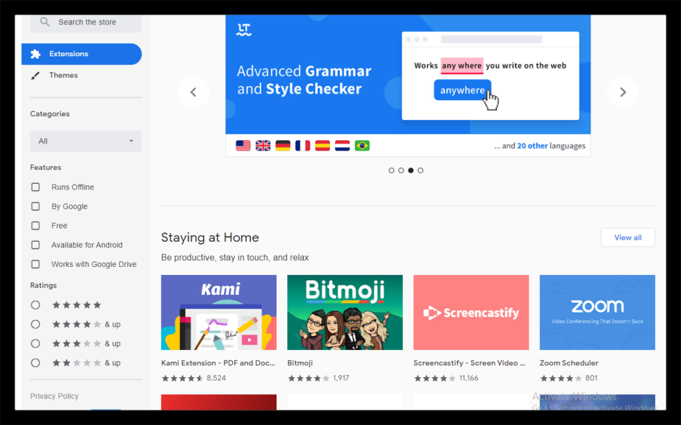This screenshot has height=425, width=681.
Task: Click the US flag in the banner
Action: (243, 145)
